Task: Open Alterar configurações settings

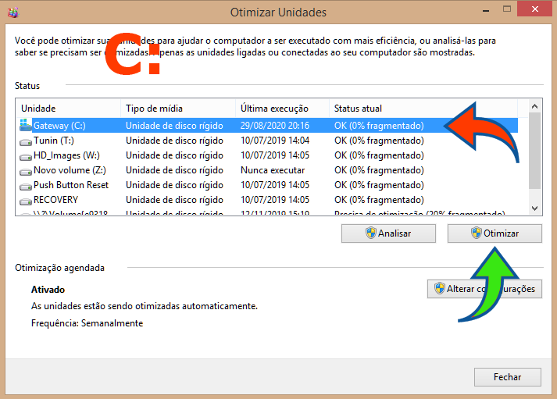Action: tap(484, 289)
